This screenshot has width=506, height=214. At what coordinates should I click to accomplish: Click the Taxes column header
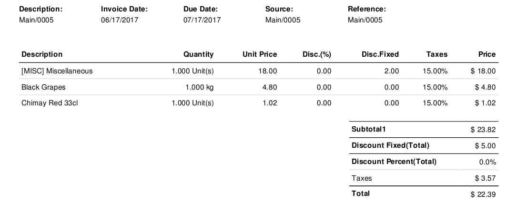pyautogui.click(x=437, y=54)
